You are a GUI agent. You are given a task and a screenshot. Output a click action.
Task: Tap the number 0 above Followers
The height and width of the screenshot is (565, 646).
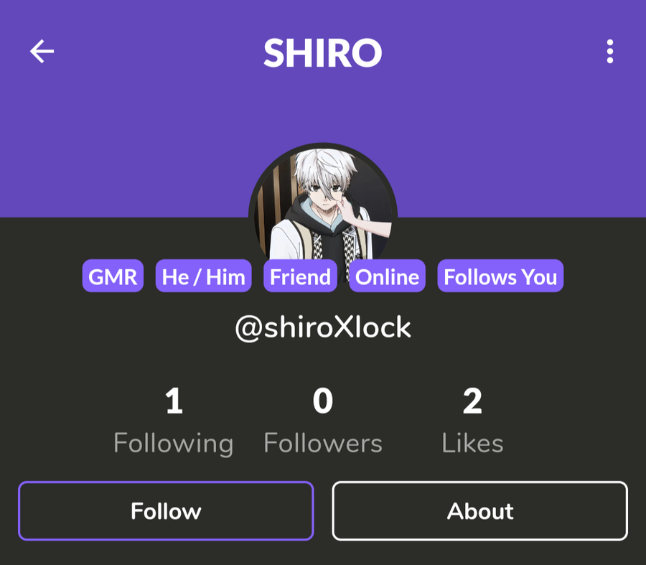tap(323, 401)
